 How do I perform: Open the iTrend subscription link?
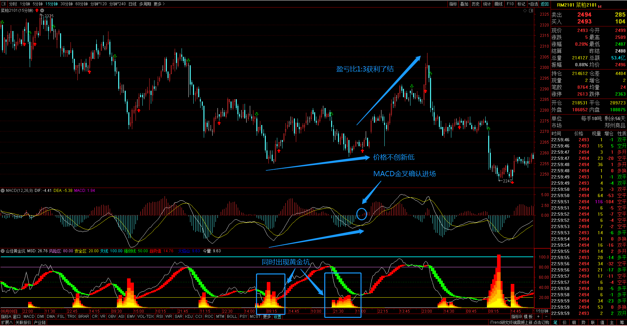pos(519,322)
